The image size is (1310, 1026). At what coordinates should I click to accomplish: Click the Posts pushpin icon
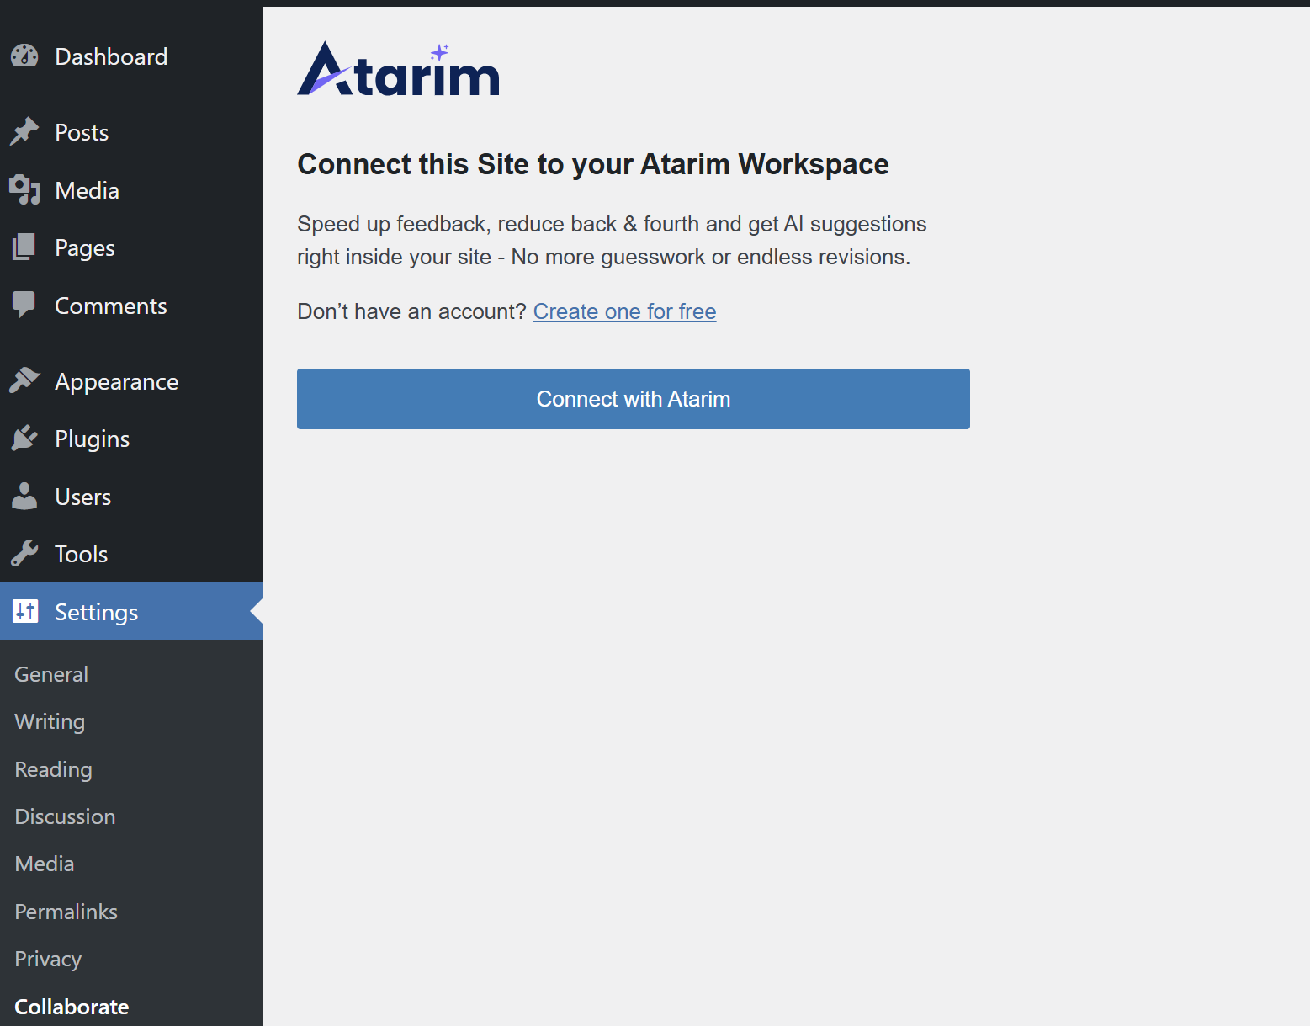coord(24,131)
